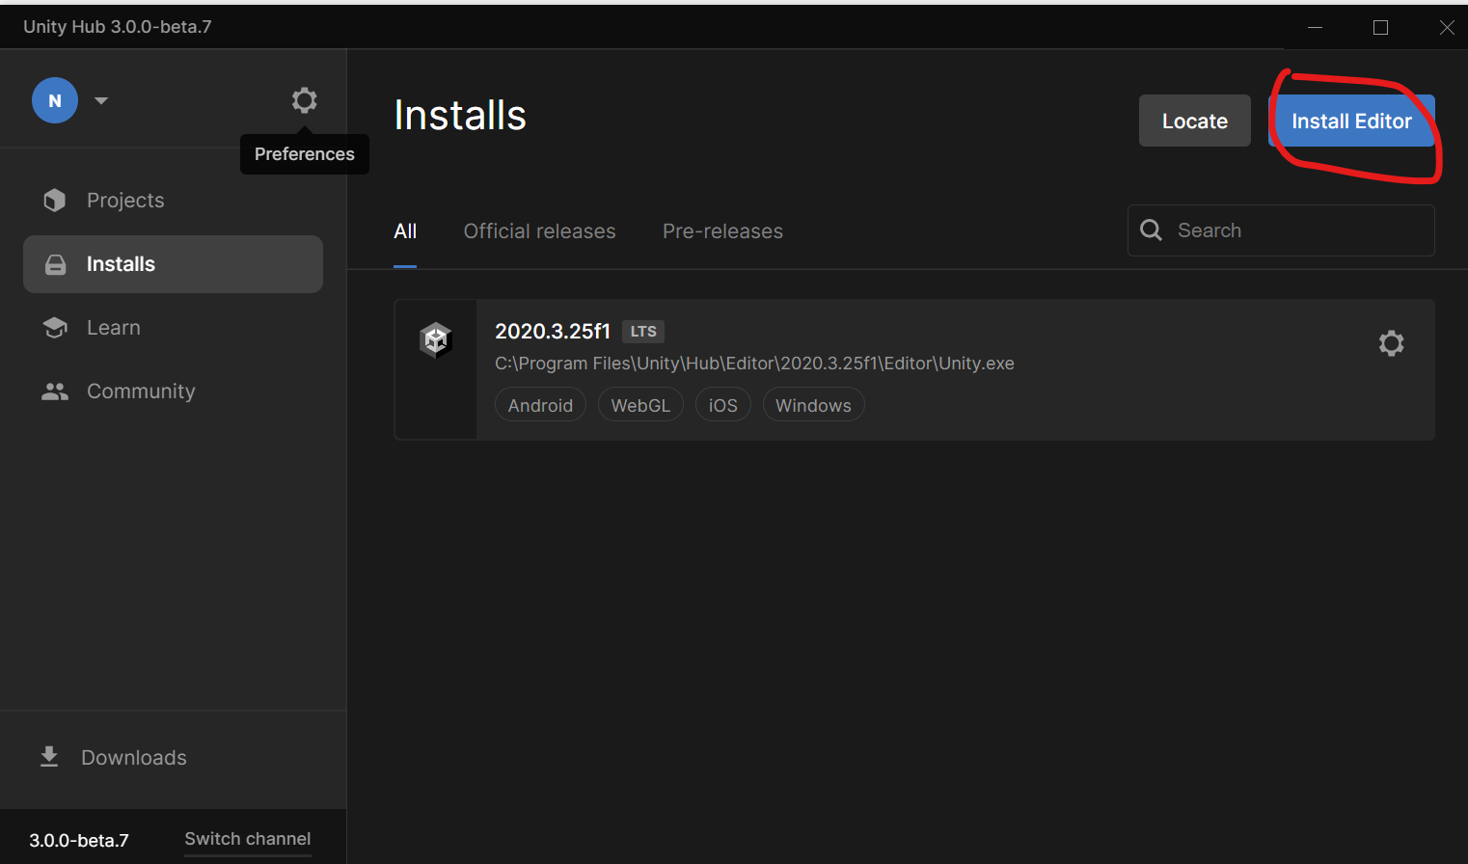Click the 2020.3.25f1 version title

553,331
